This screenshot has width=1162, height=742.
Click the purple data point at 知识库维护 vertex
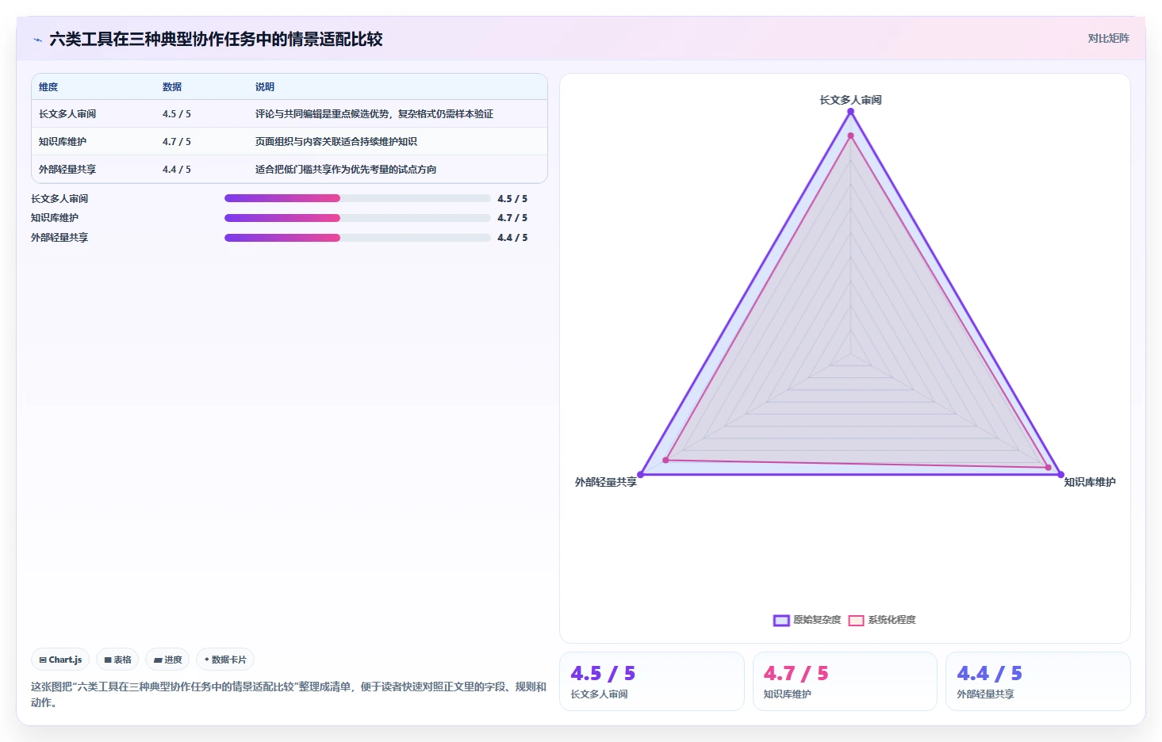pos(1060,475)
